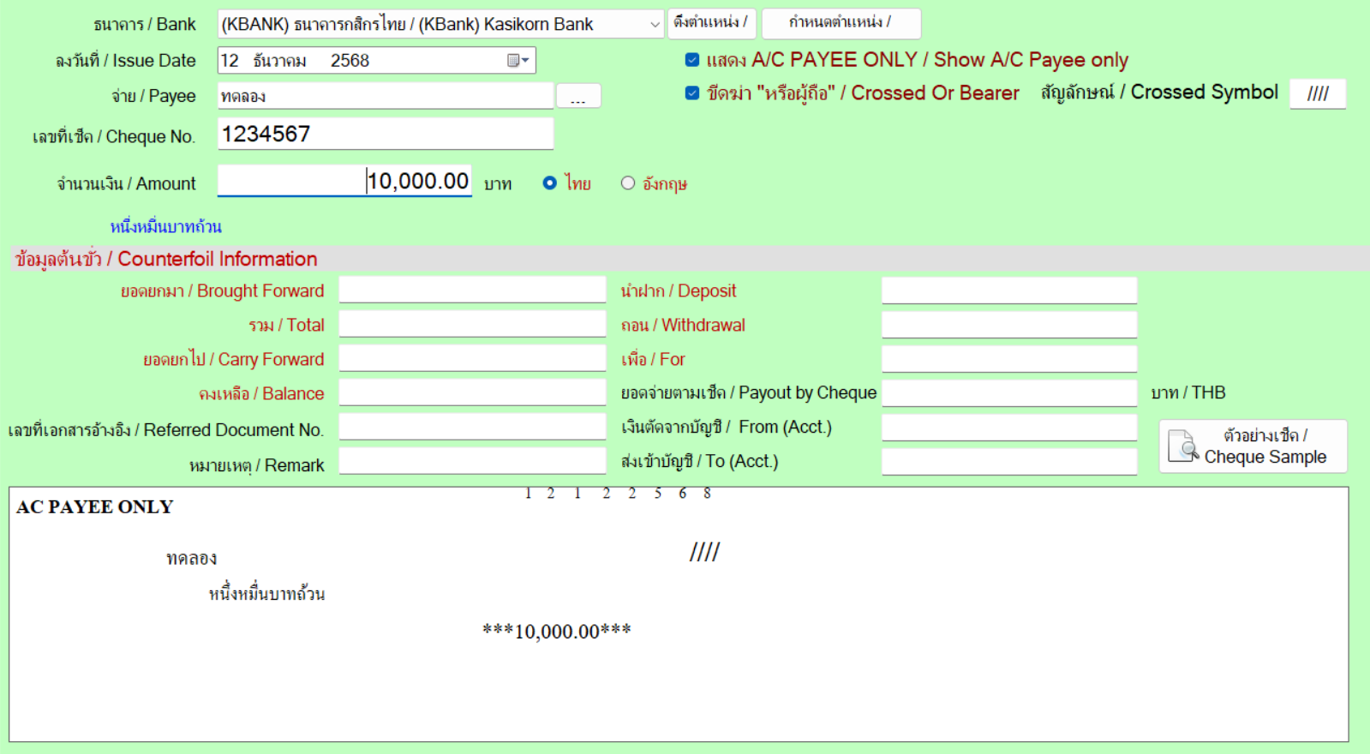Select the อังกฤษ language radio button
1370x754 pixels.
pos(628,183)
